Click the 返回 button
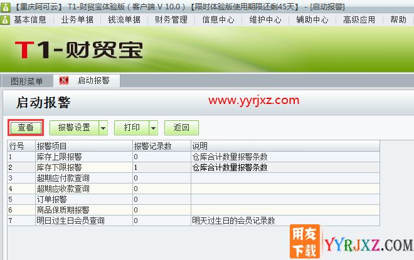This screenshot has height=260, width=414. click(x=181, y=128)
